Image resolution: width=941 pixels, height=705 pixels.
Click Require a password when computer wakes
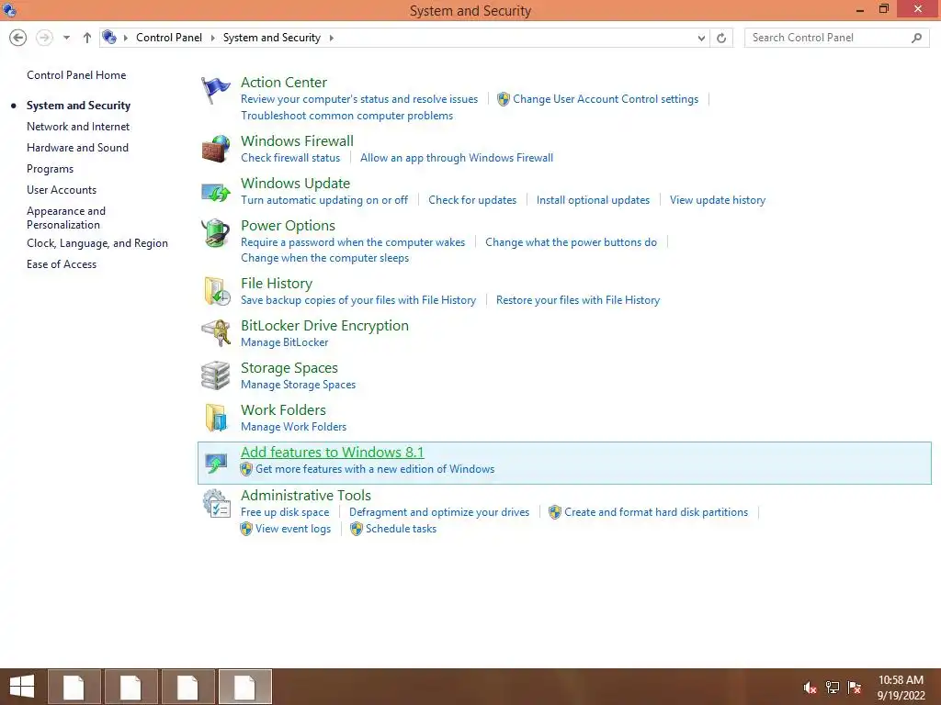[x=353, y=242]
